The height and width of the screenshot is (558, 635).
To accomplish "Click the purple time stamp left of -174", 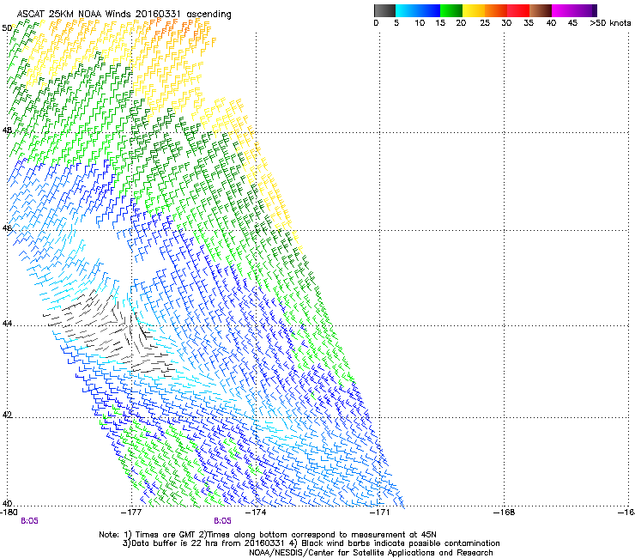I will (223, 521).
